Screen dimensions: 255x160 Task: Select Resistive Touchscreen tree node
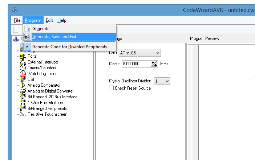47,114
